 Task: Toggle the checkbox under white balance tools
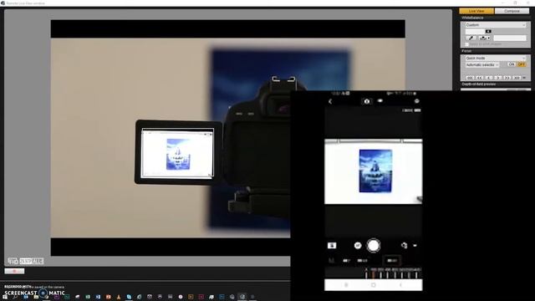click(467, 44)
